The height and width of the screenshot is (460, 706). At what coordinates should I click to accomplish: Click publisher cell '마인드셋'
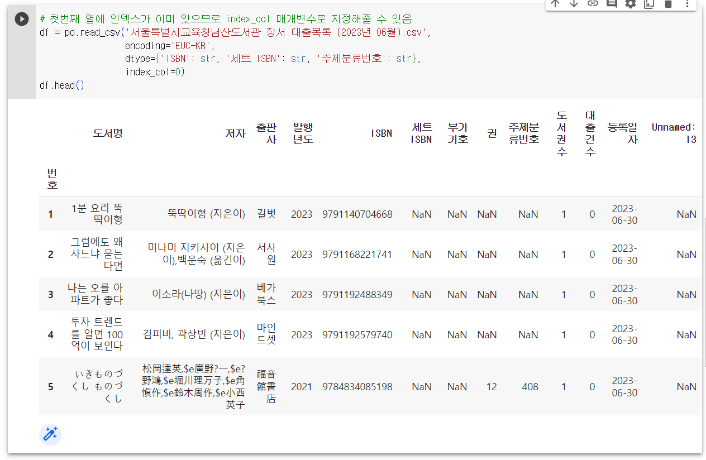point(266,334)
